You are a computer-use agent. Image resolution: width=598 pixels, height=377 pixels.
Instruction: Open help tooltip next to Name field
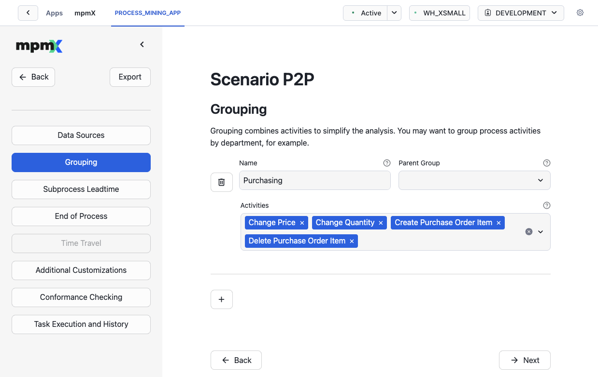tap(386, 163)
